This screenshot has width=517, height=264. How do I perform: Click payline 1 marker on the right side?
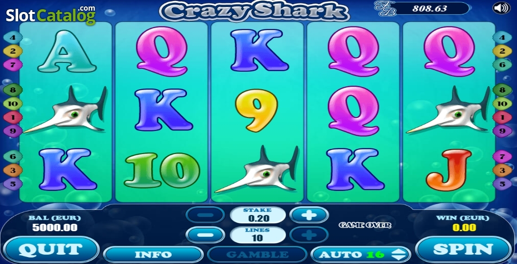tap(502, 117)
